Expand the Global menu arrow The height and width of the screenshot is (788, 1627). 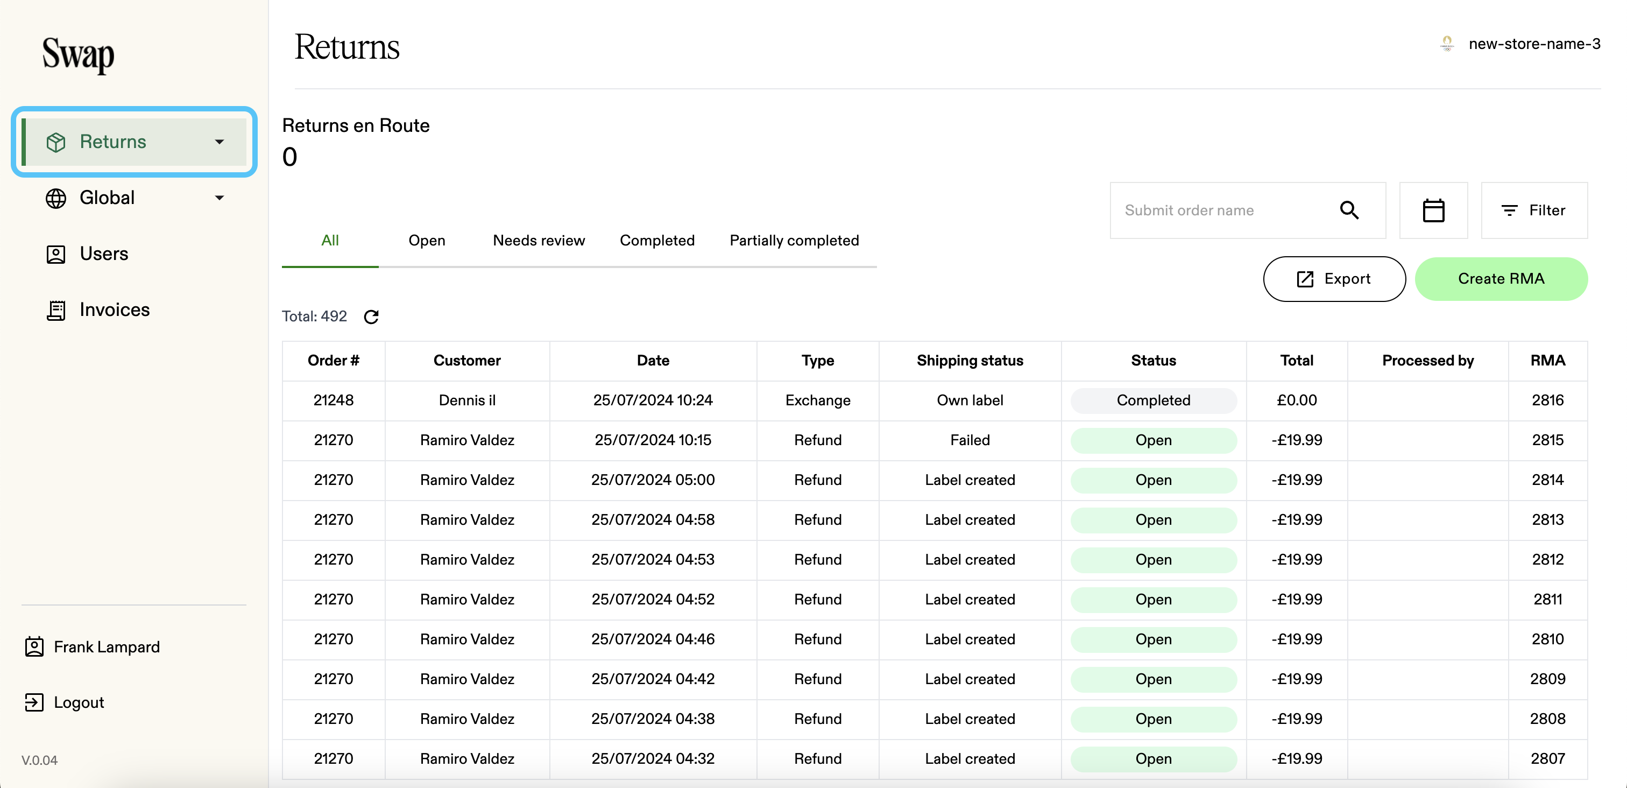point(219,199)
